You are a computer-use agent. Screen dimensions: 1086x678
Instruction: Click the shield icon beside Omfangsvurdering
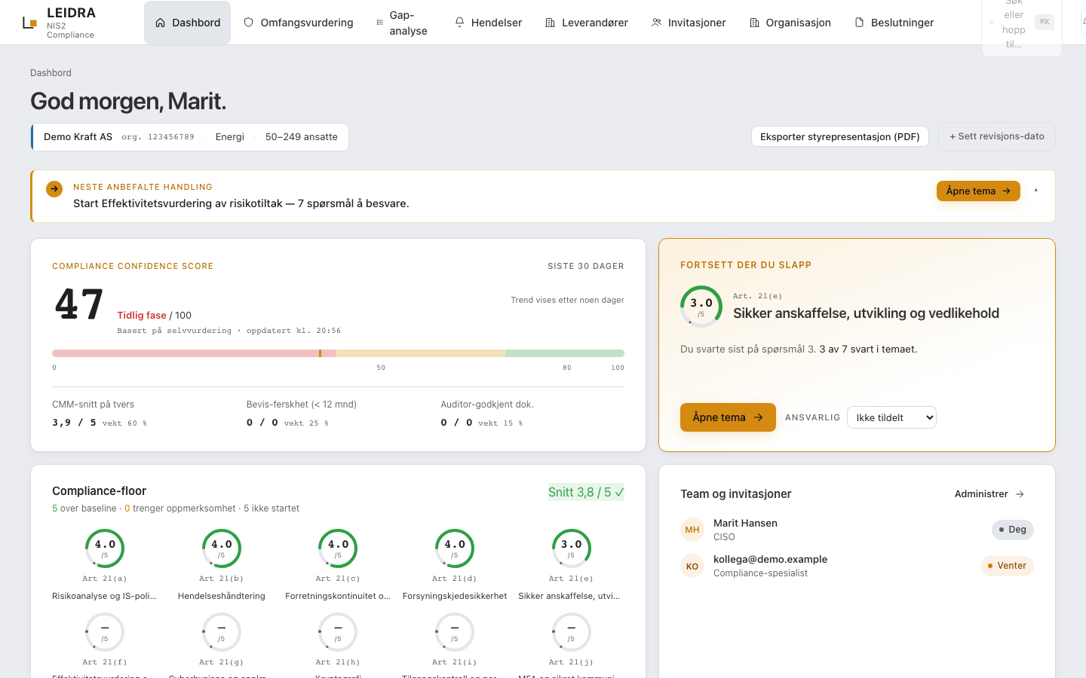(248, 23)
